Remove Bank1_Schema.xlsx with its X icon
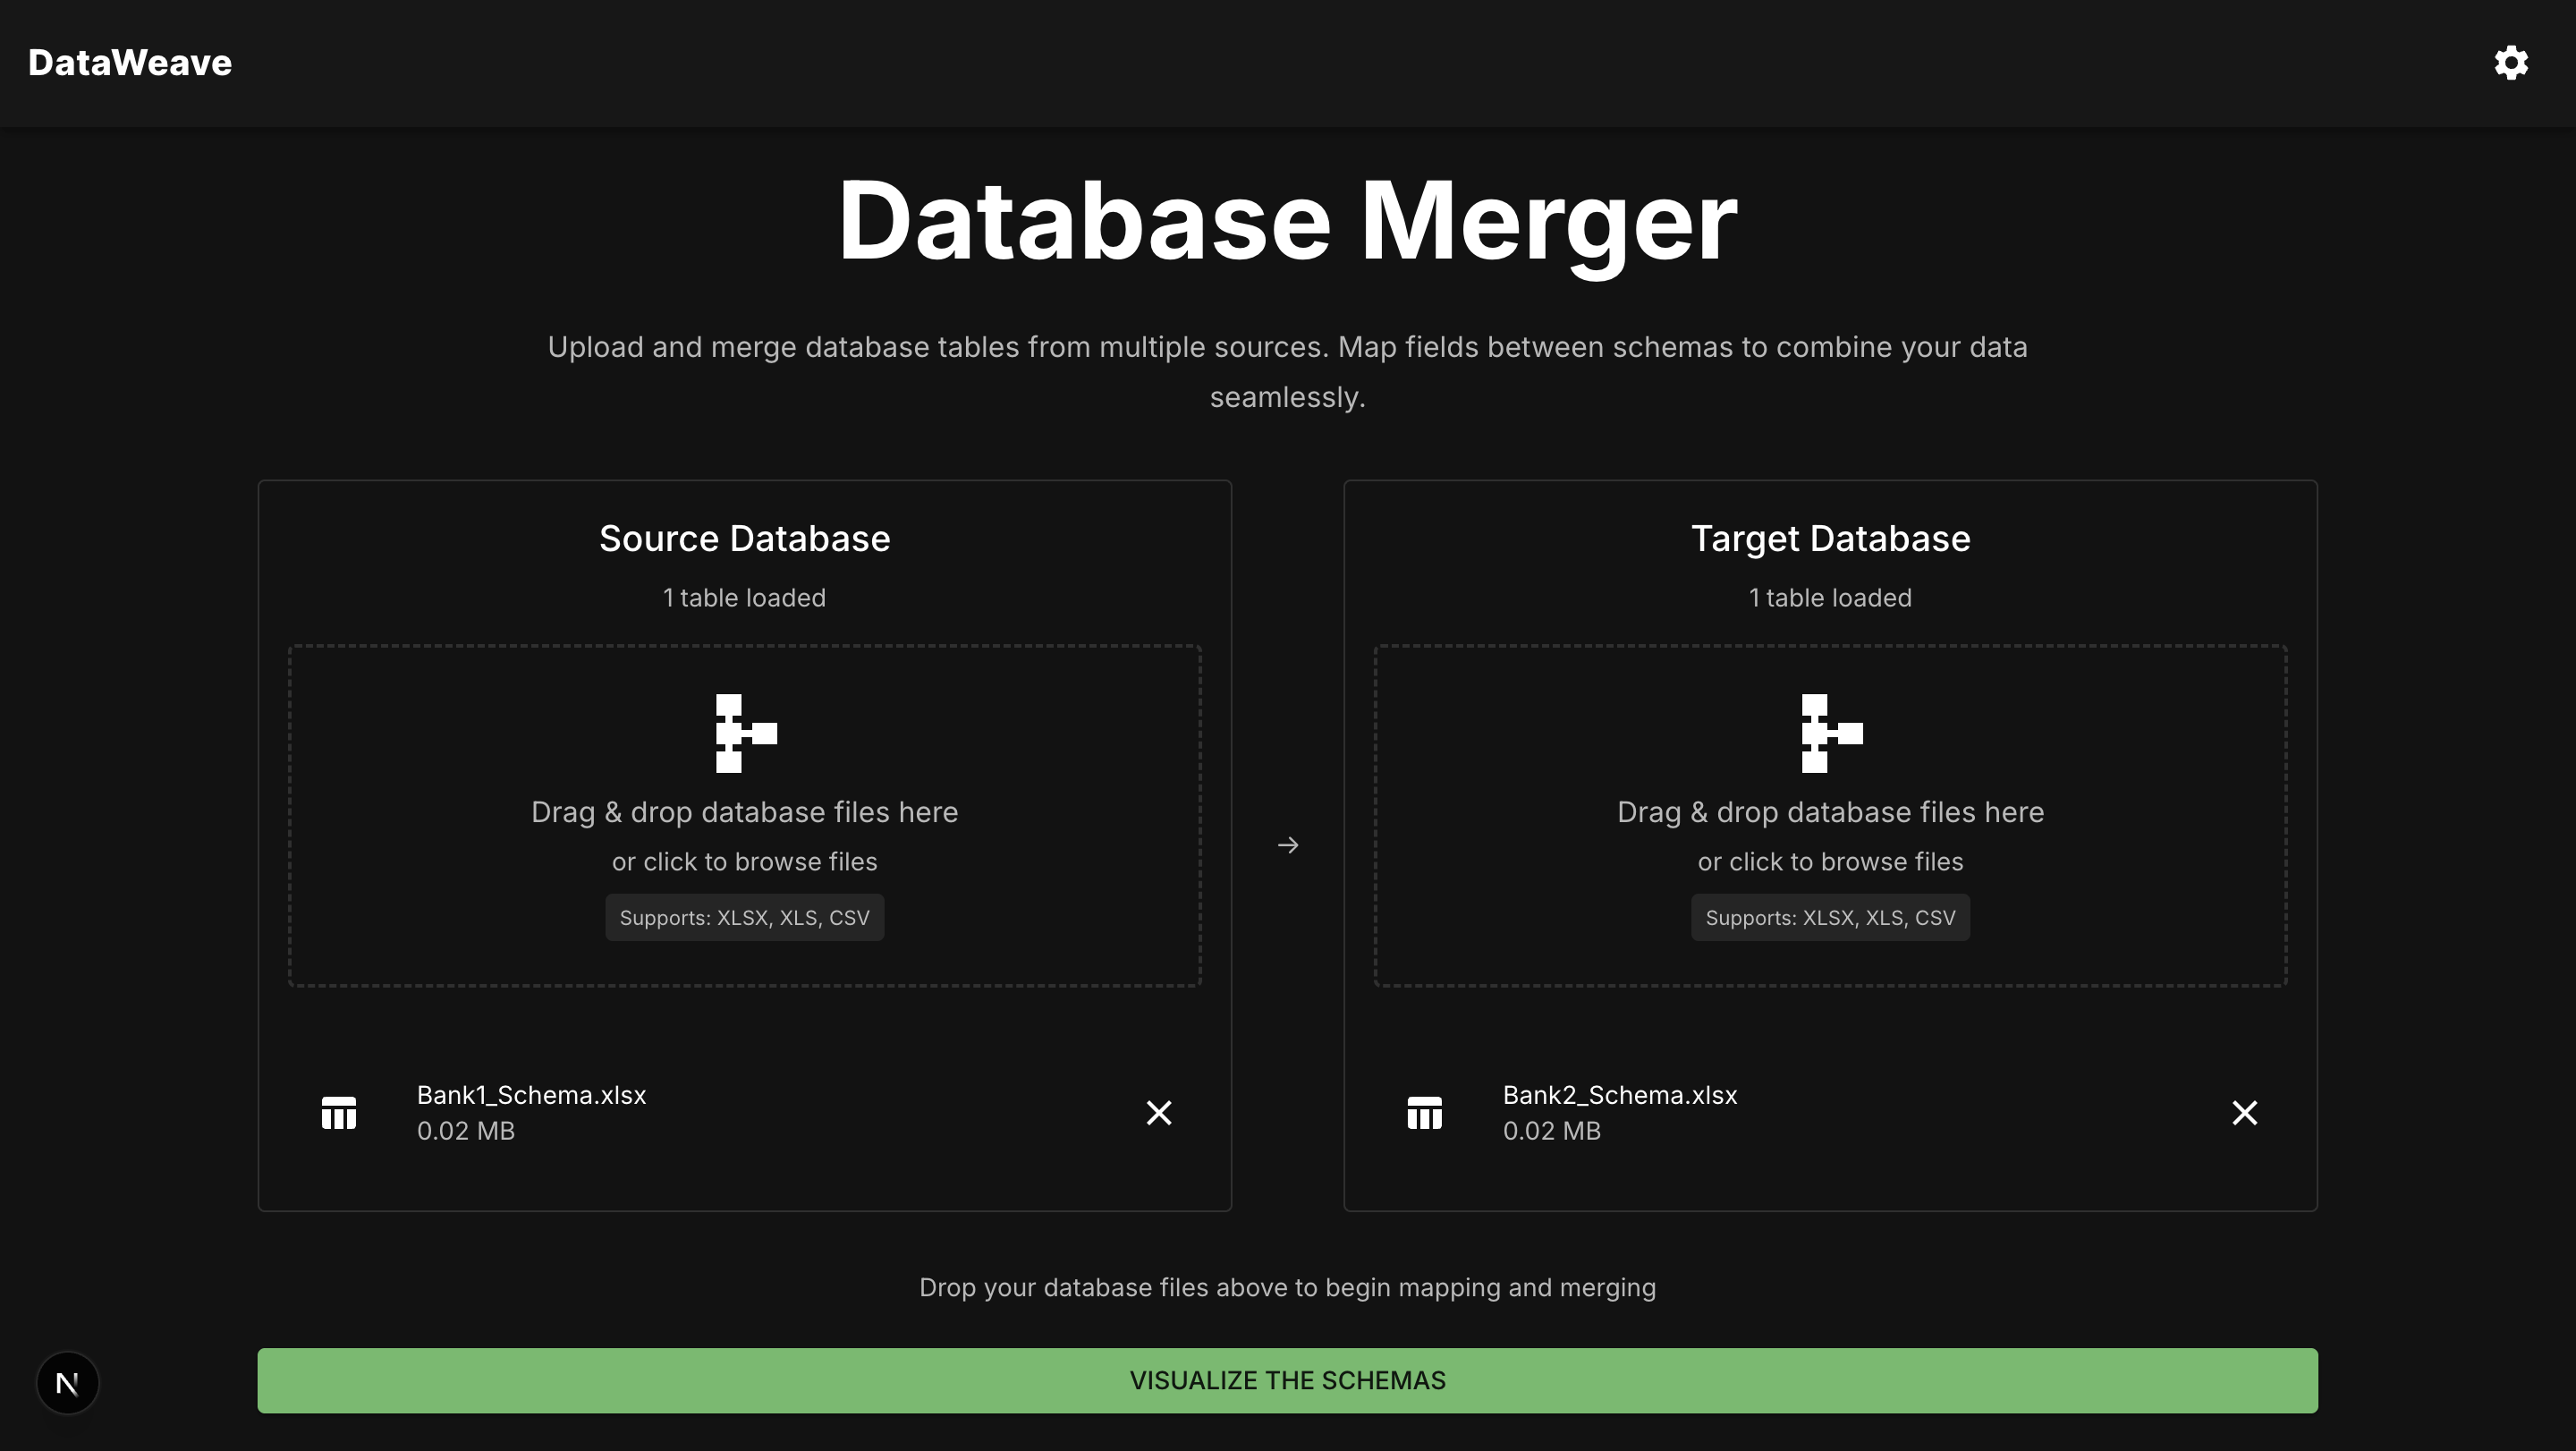The height and width of the screenshot is (1451, 2576). pyautogui.click(x=1158, y=1112)
